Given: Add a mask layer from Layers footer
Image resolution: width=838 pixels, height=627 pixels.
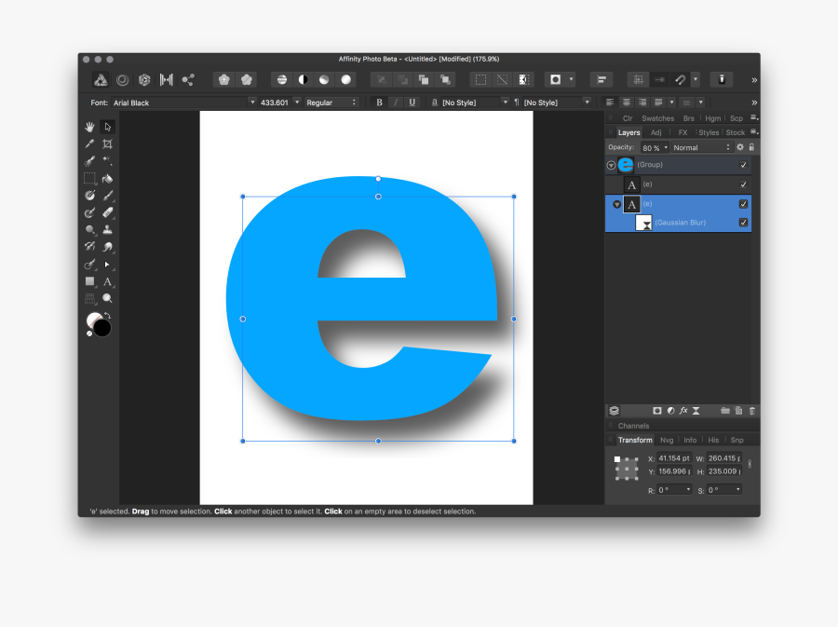Looking at the screenshot, I should [x=656, y=410].
